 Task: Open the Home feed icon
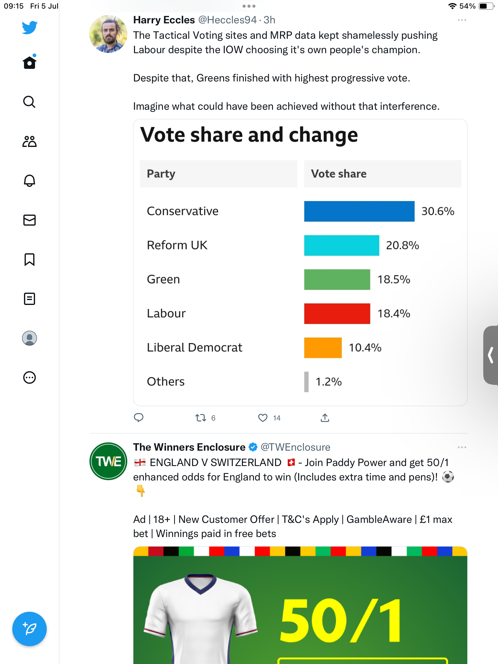tap(30, 63)
